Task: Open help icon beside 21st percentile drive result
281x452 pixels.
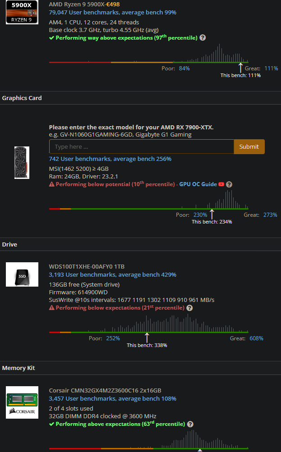Action: pos(189,308)
